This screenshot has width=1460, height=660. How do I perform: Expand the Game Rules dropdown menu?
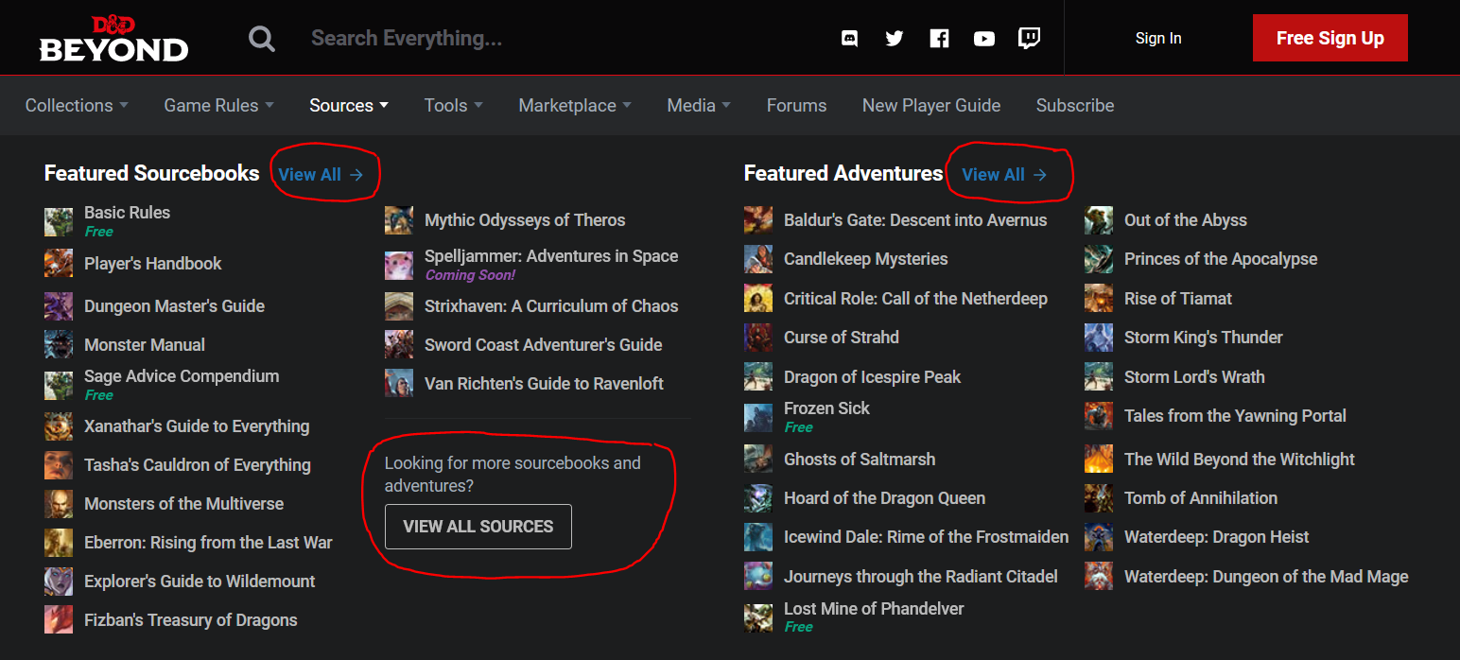click(219, 105)
